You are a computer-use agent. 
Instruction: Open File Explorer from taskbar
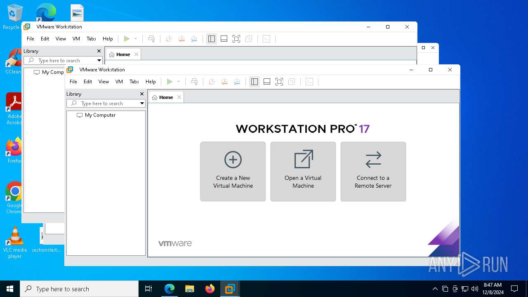tap(190, 289)
